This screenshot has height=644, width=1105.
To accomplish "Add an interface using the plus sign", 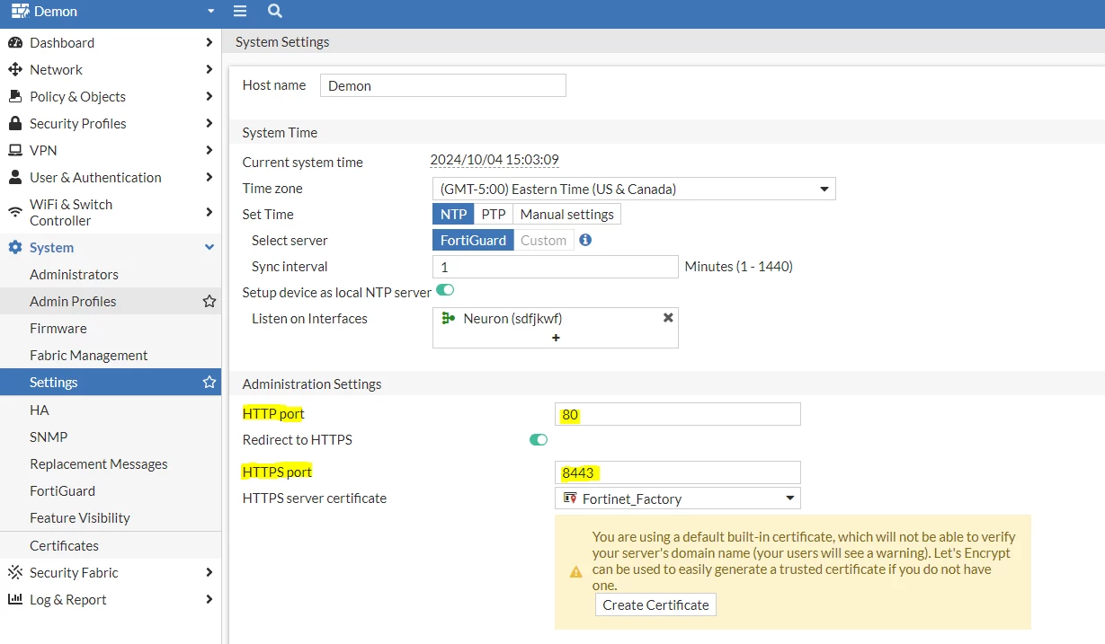I will (556, 338).
